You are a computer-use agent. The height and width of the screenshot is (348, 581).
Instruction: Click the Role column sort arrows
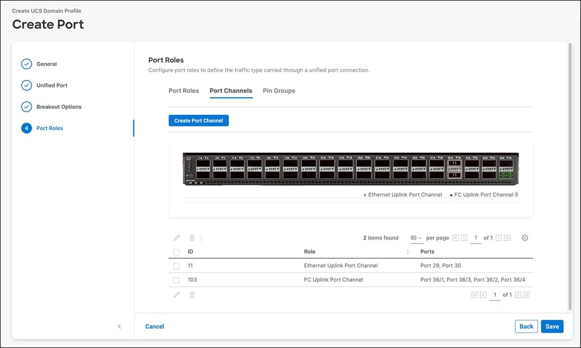pos(408,251)
